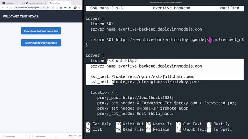Bookmark this page with the star icon
Viewport: 248px width, 139px height.
coord(48,8)
